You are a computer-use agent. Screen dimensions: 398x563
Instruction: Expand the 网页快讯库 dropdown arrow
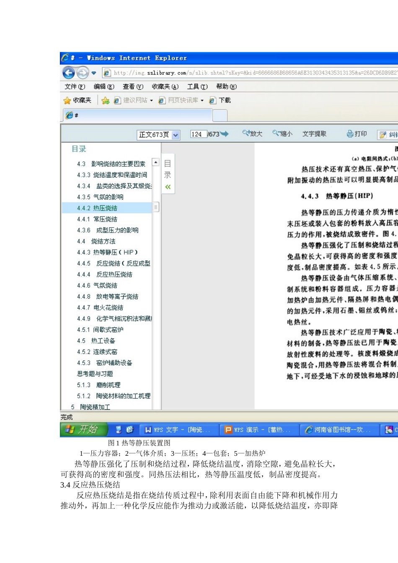click(x=202, y=101)
